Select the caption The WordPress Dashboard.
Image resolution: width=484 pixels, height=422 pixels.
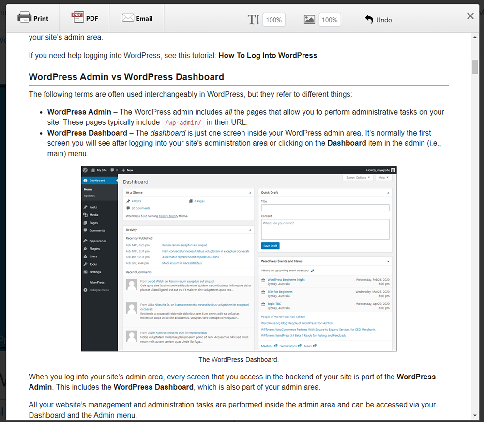(239, 360)
